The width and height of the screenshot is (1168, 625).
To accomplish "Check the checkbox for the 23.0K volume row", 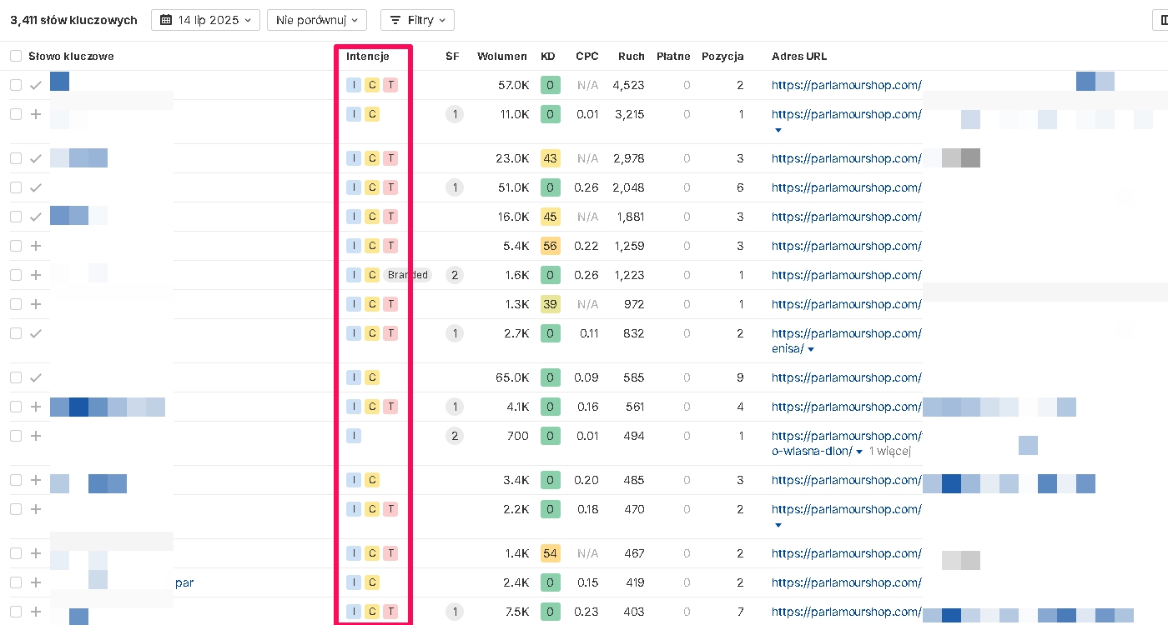I will coord(16,158).
